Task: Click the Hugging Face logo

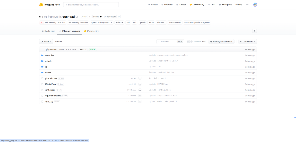Action: (49, 5)
